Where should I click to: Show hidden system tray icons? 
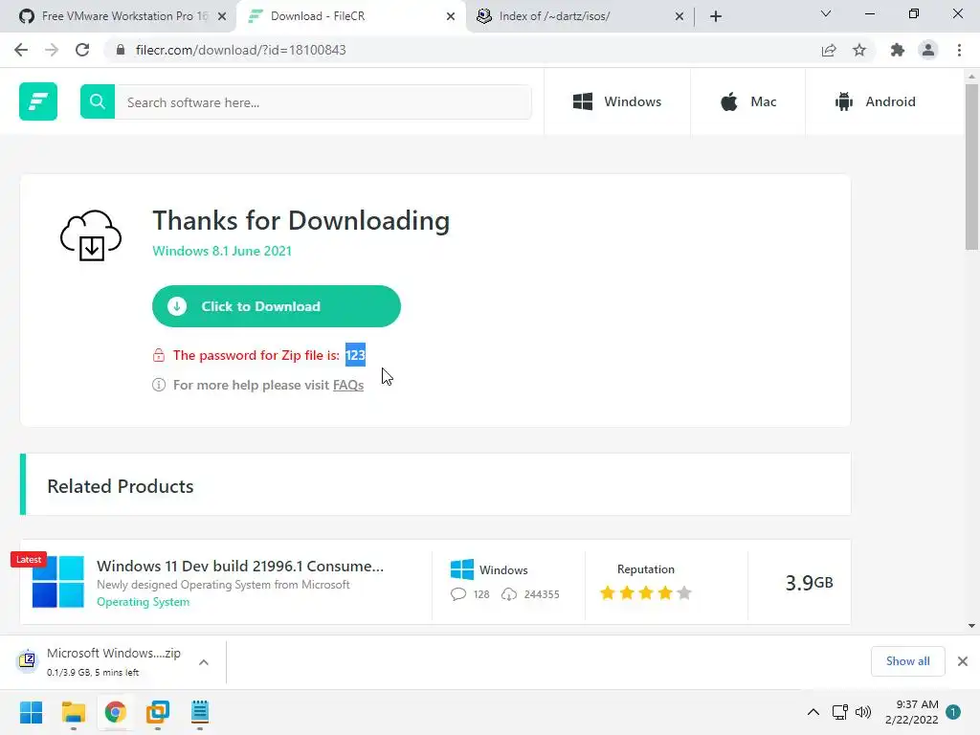pos(813,712)
